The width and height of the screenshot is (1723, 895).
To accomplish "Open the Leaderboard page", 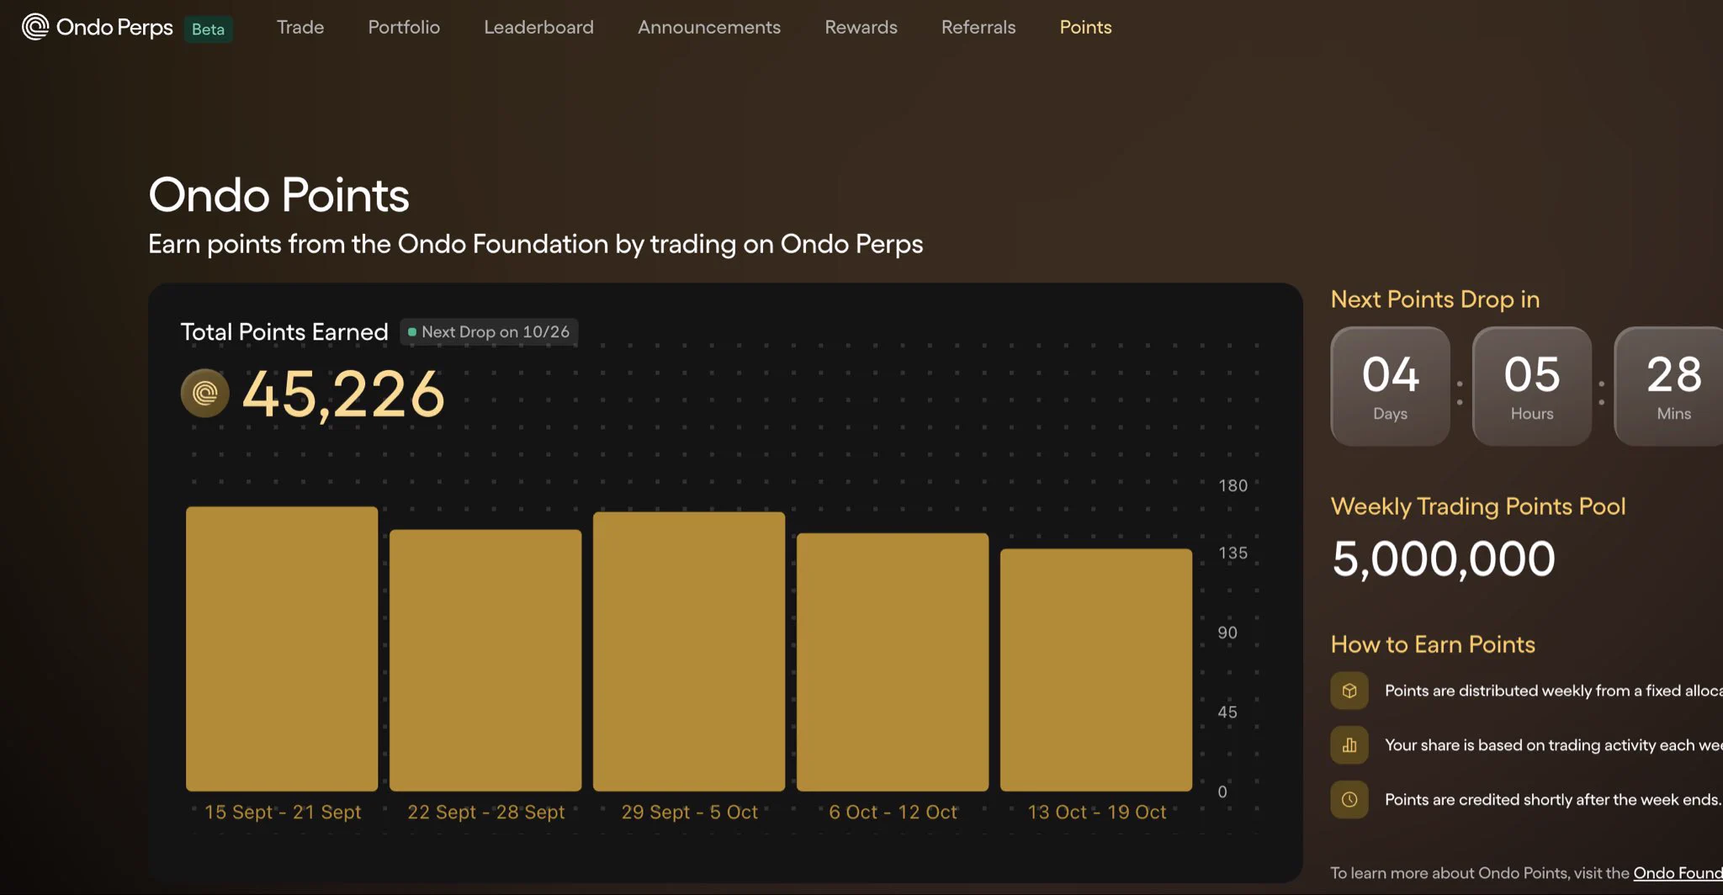I will click(538, 27).
